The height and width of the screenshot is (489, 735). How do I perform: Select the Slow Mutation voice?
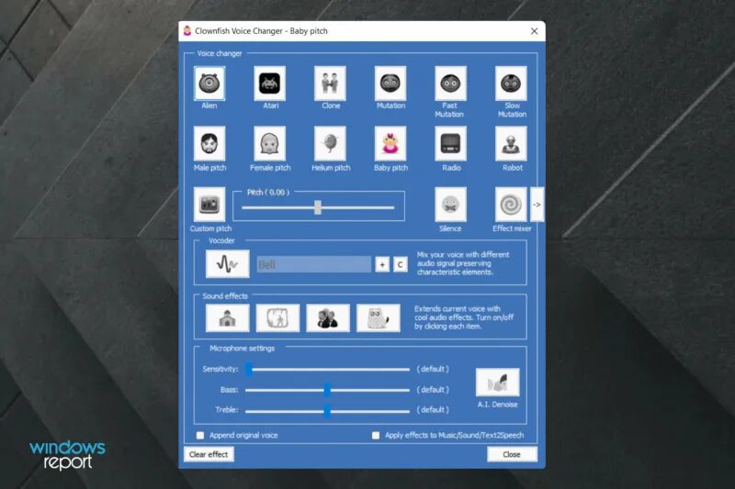click(x=511, y=83)
